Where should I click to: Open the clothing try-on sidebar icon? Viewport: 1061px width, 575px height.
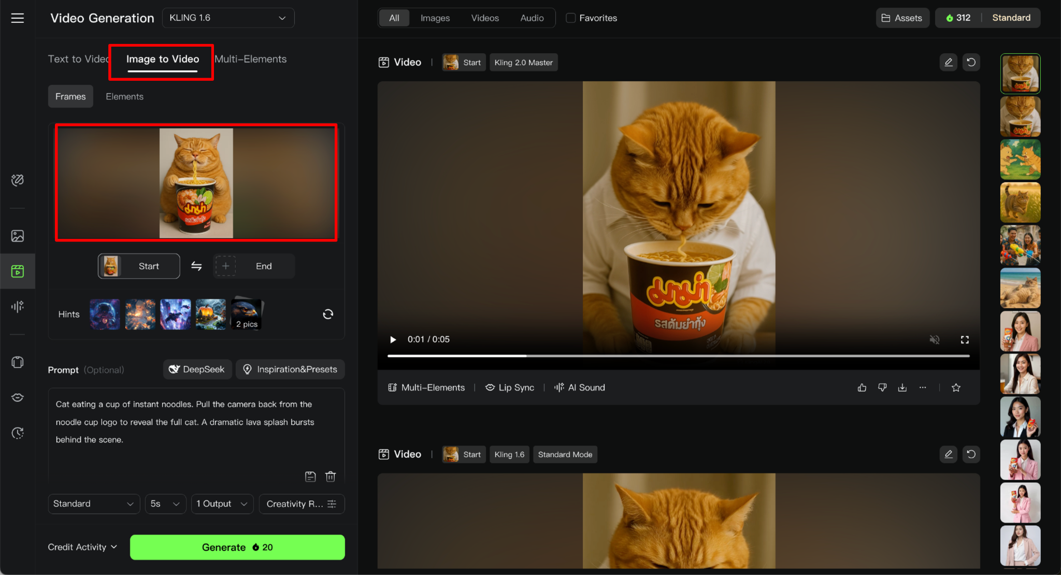[18, 362]
